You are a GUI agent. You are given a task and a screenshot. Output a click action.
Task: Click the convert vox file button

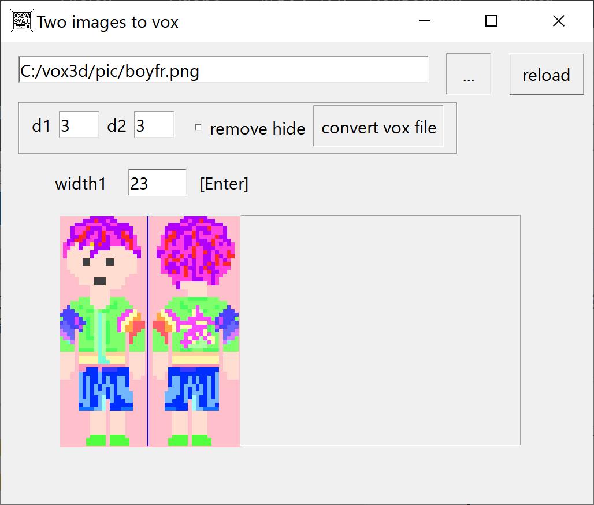(378, 127)
